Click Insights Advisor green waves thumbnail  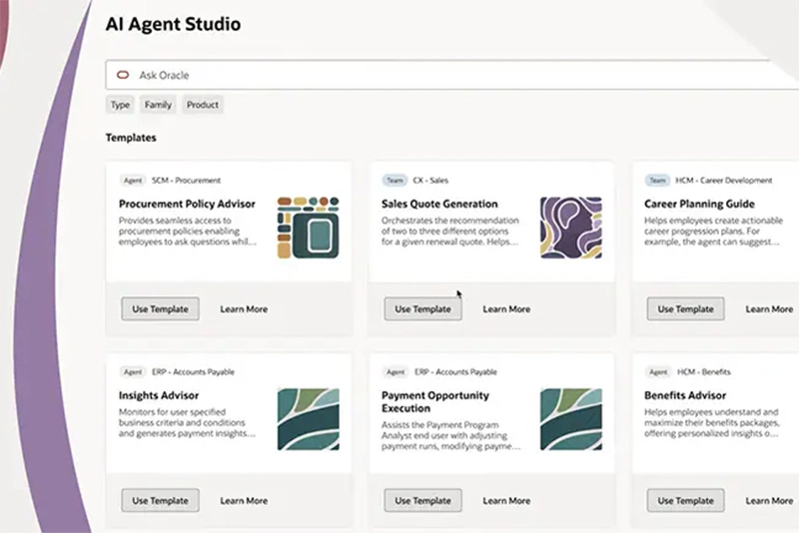pyautogui.click(x=309, y=419)
